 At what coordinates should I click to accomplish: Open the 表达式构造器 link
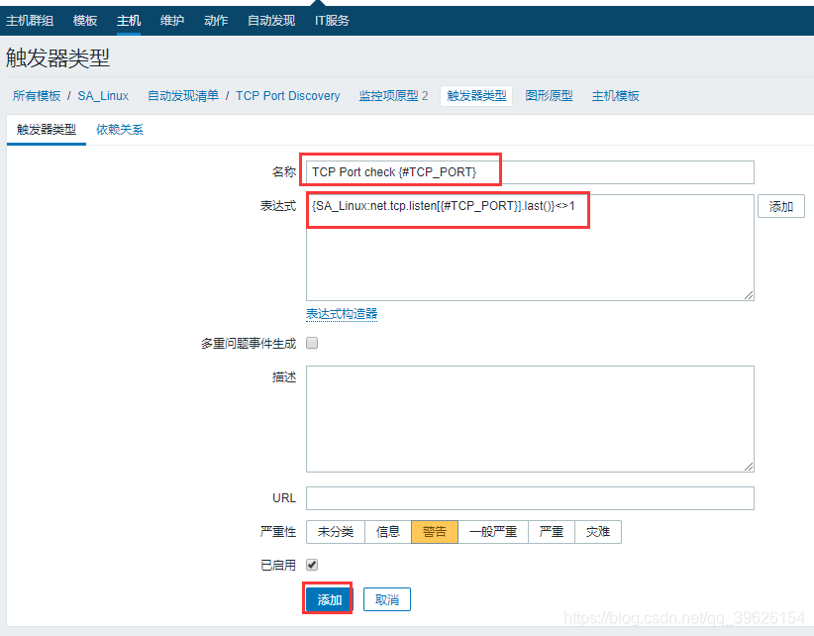[341, 314]
